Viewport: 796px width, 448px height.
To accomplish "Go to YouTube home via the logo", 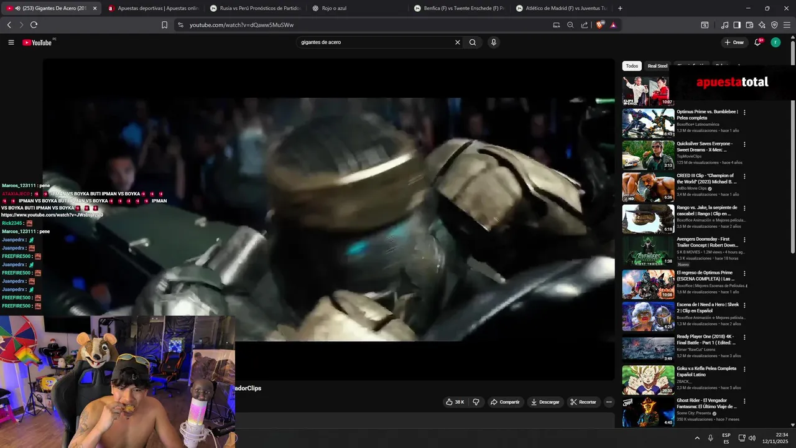I will pos(37,42).
